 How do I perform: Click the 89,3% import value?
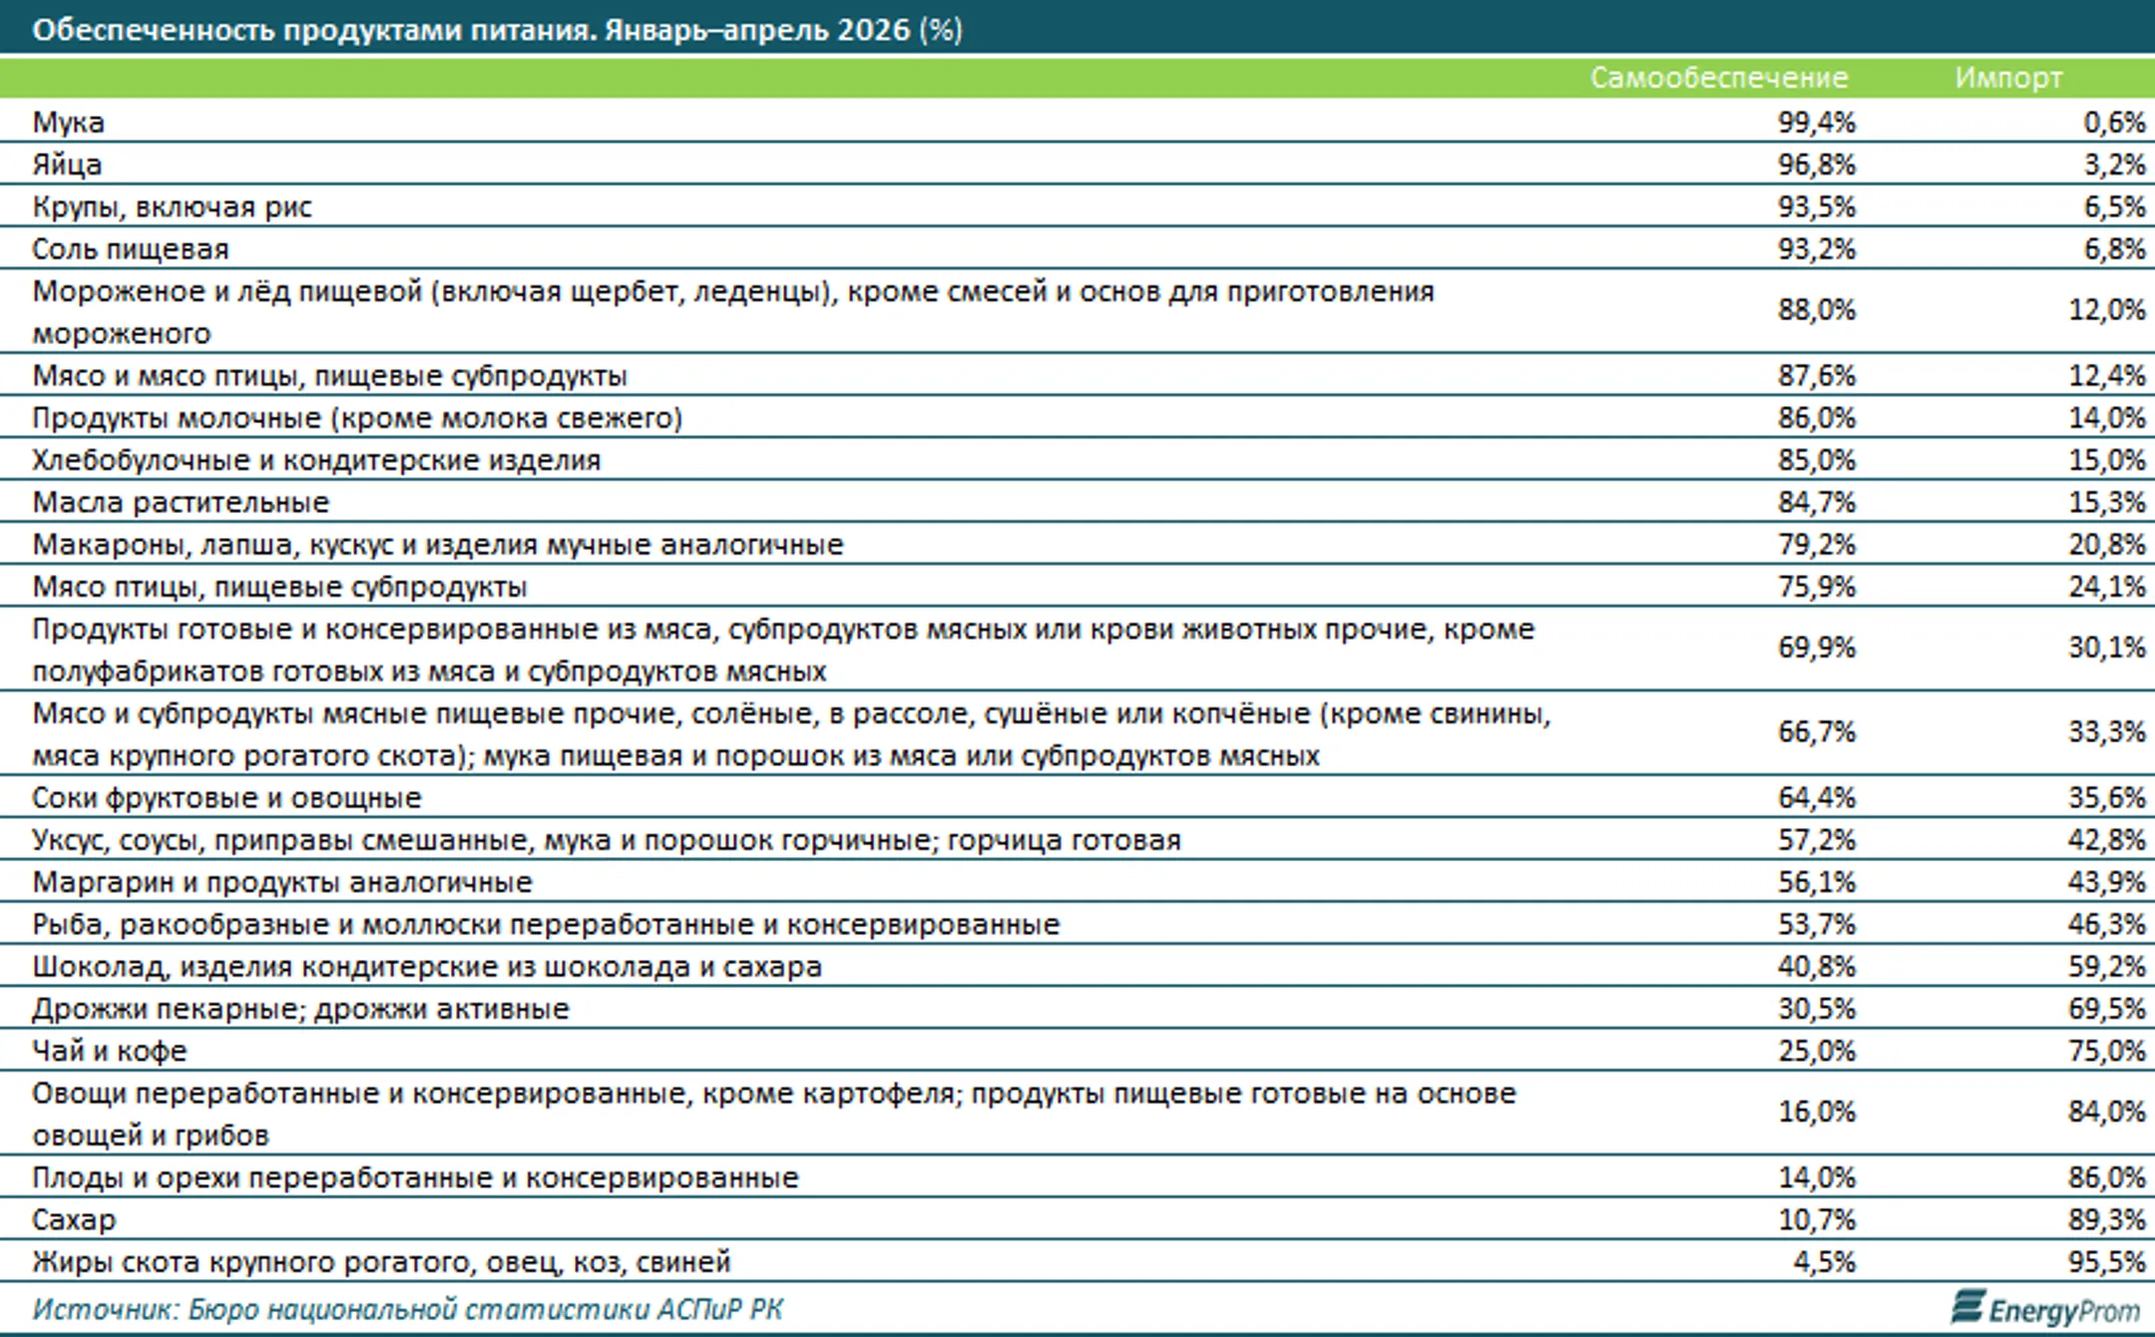point(2106,1219)
